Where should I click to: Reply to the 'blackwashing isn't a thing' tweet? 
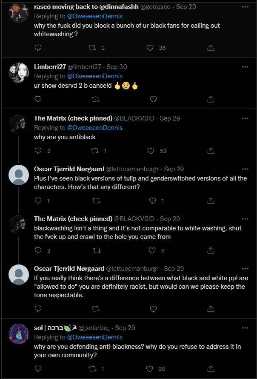click(x=38, y=251)
